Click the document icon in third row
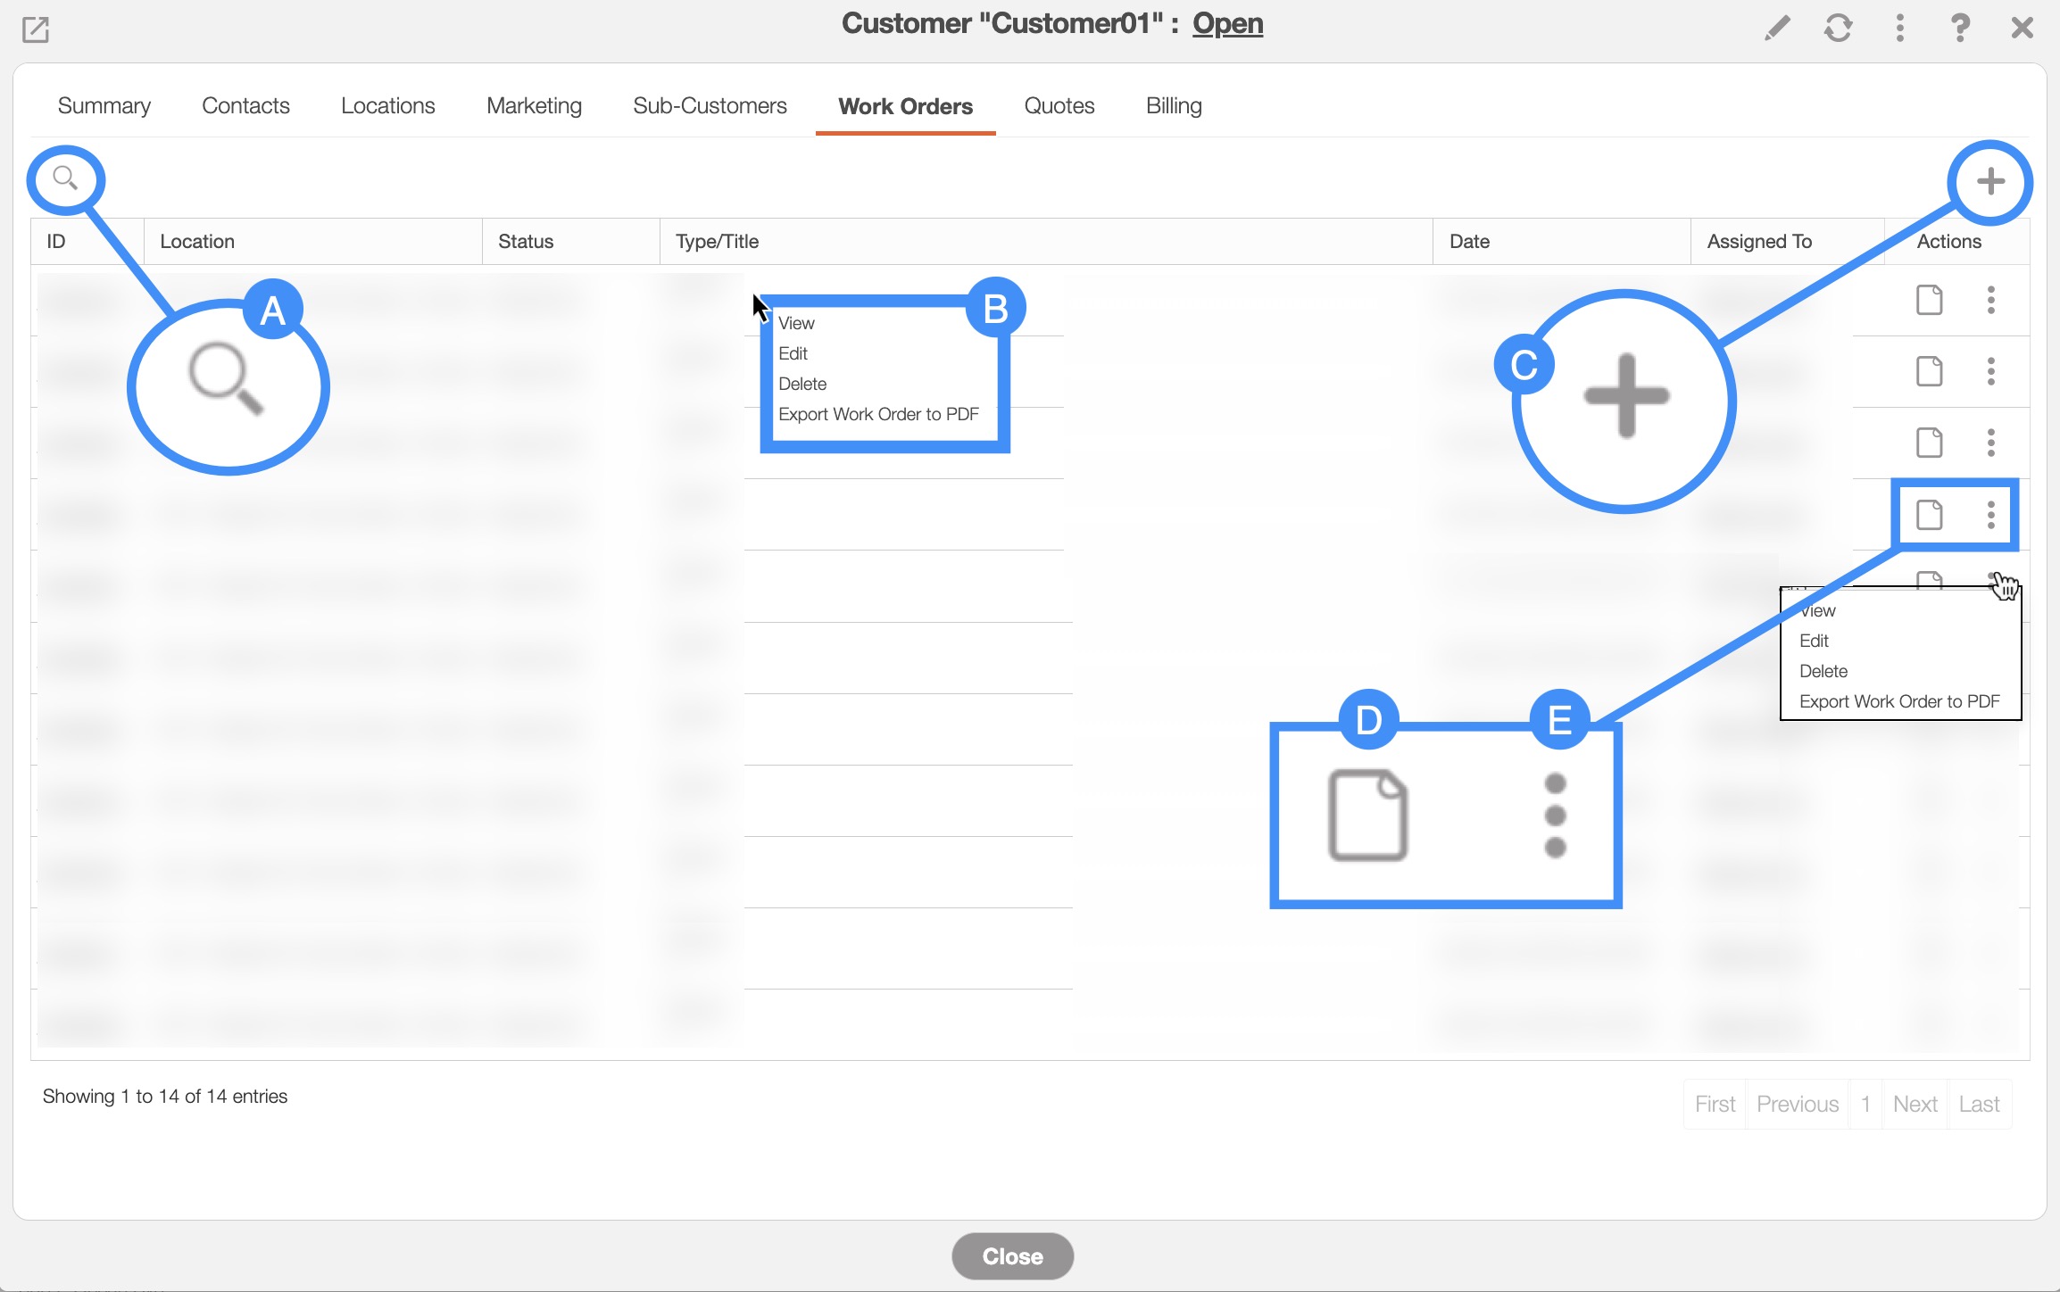 pyautogui.click(x=1929, y=443)
